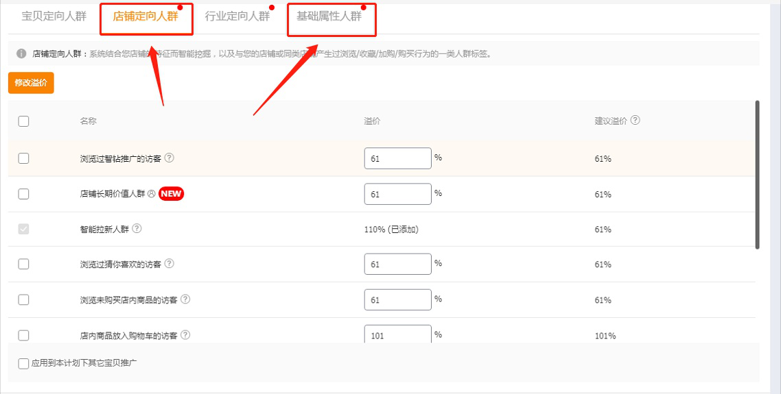This screenshot has width=781, height=394.
Task: Click the 溢价 input for 店内商品放入购物车的访客
Action: [x=397, y=336]
